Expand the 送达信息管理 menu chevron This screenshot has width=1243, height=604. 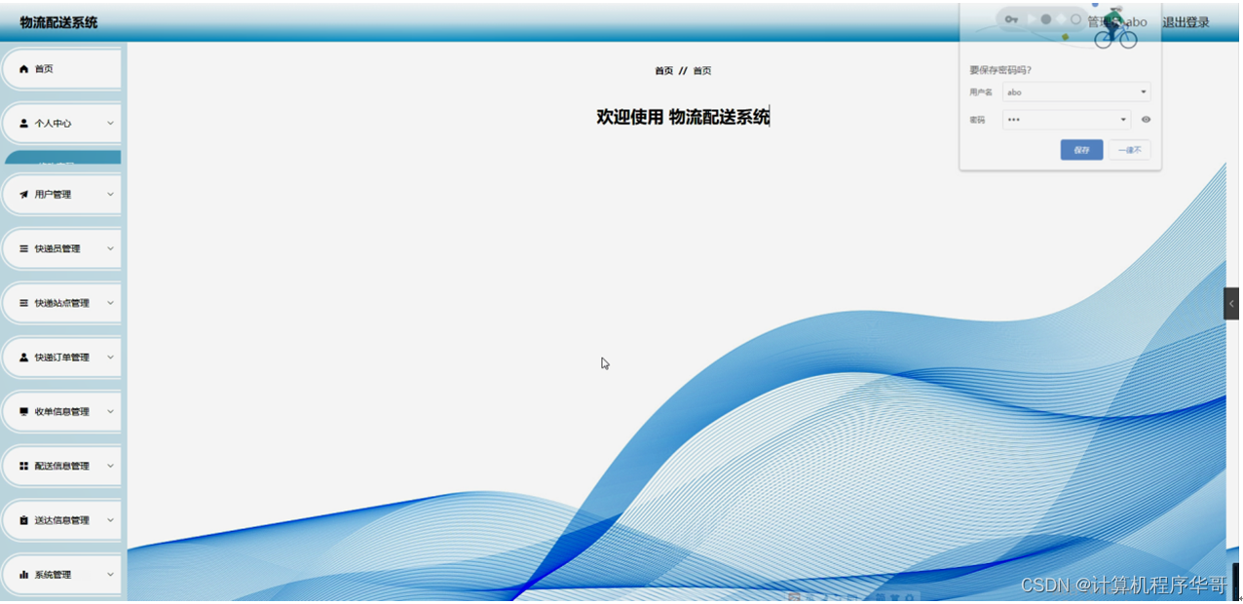pyautogui.click(x=110, y=520)
